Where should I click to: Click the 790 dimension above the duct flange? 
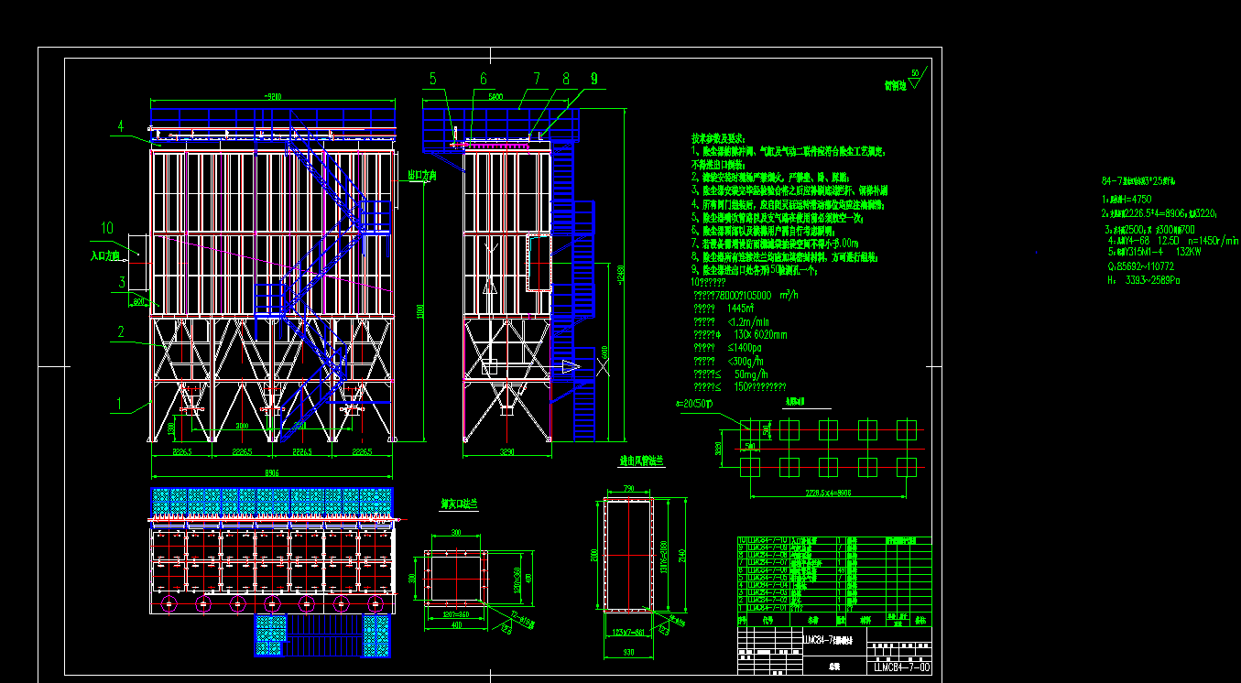[629, 488]
